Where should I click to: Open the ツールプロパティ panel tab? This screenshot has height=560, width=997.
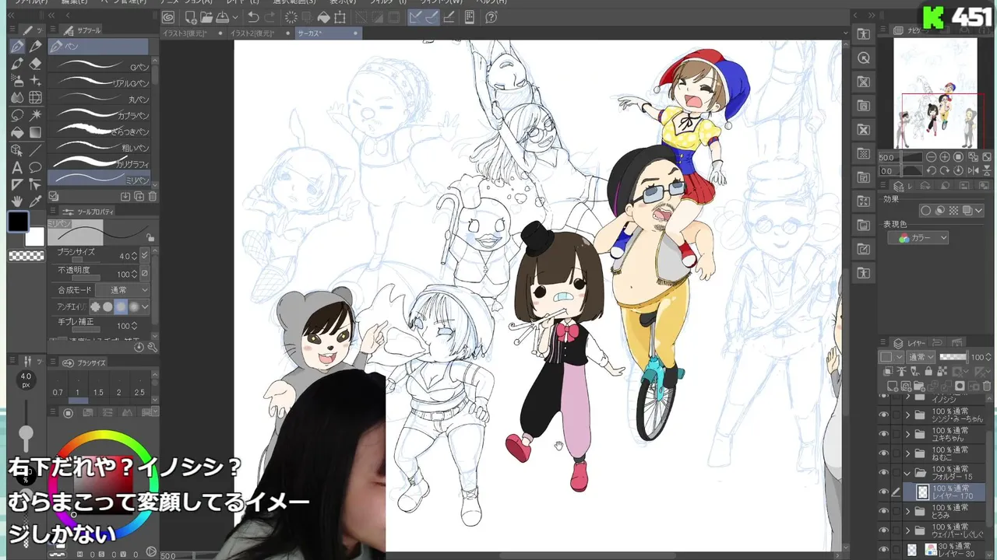pyautogui.click(x=89, y=212)
